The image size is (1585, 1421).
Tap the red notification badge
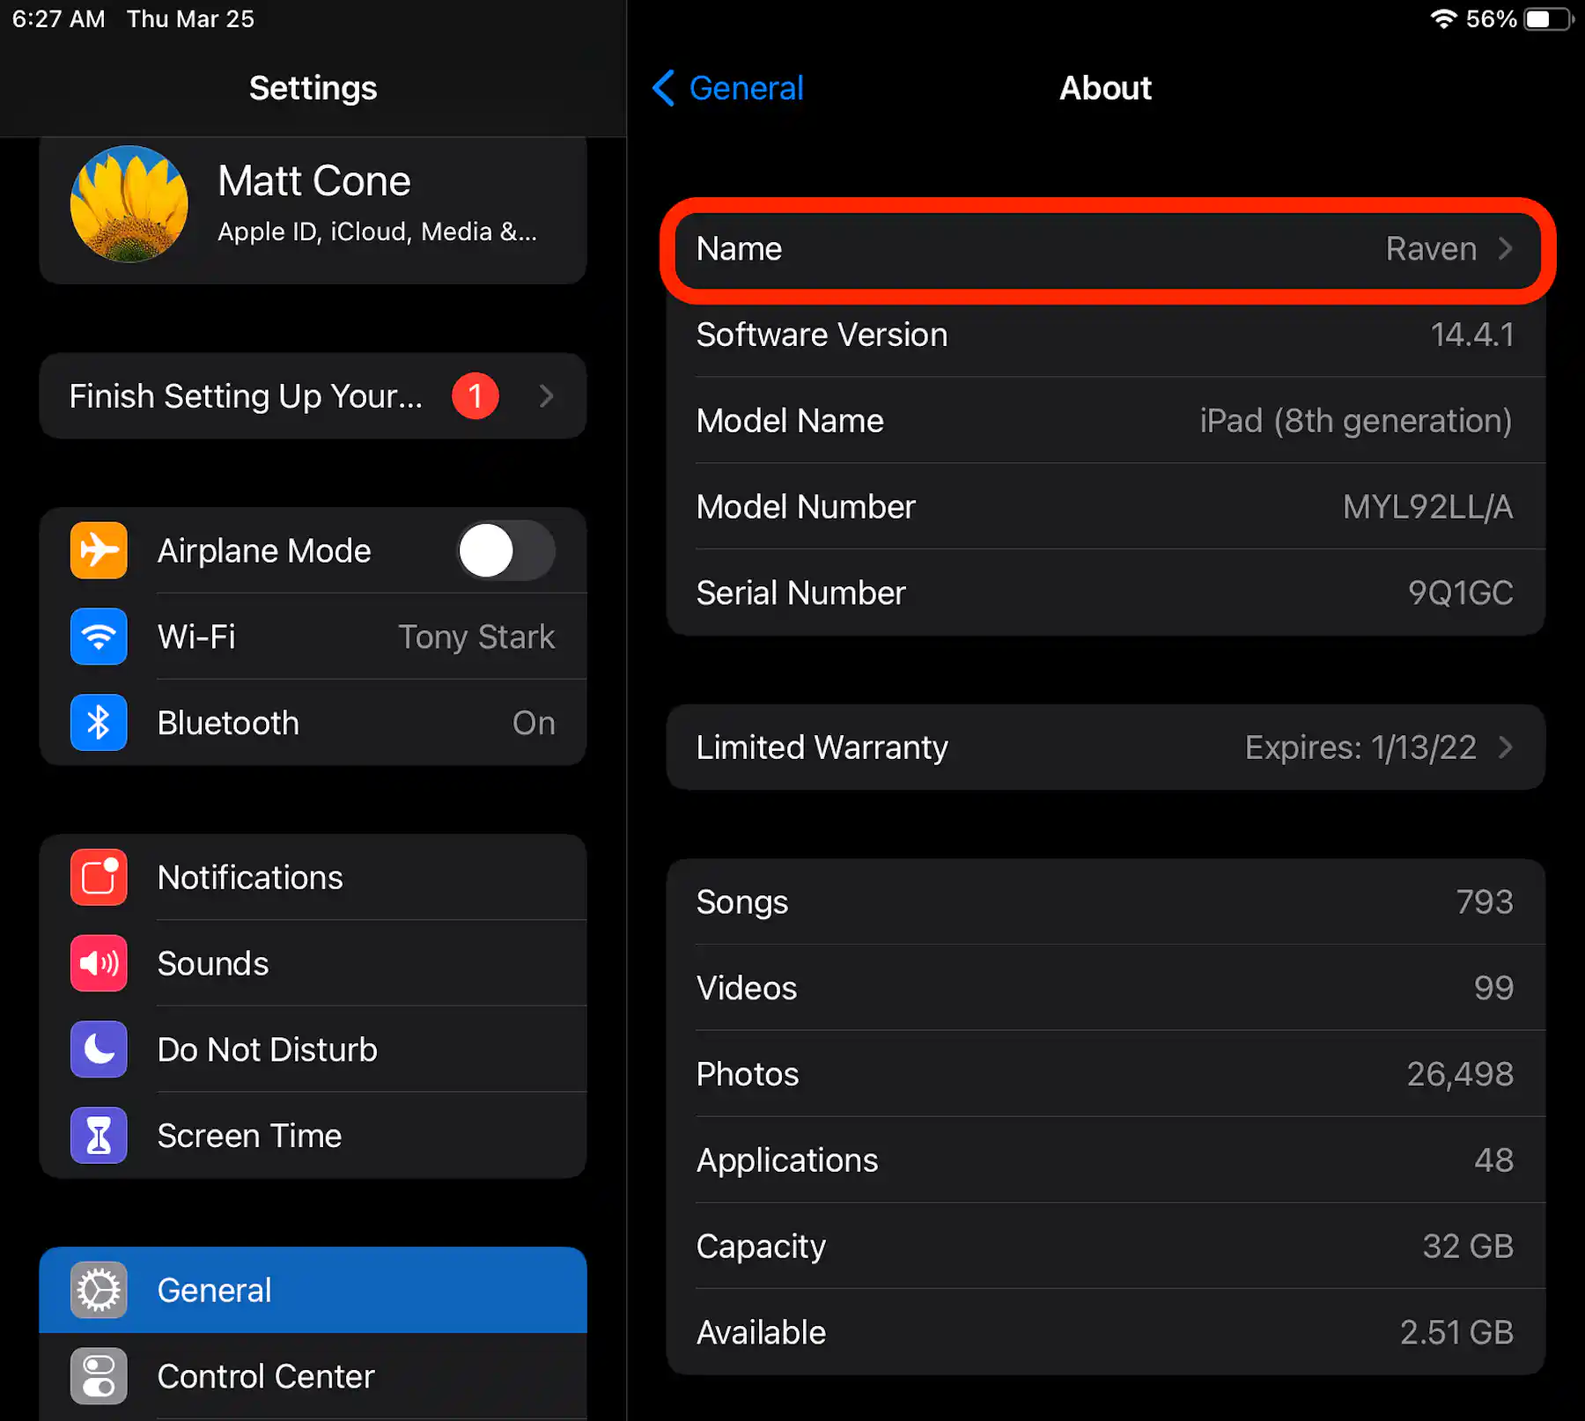(475, 396)
